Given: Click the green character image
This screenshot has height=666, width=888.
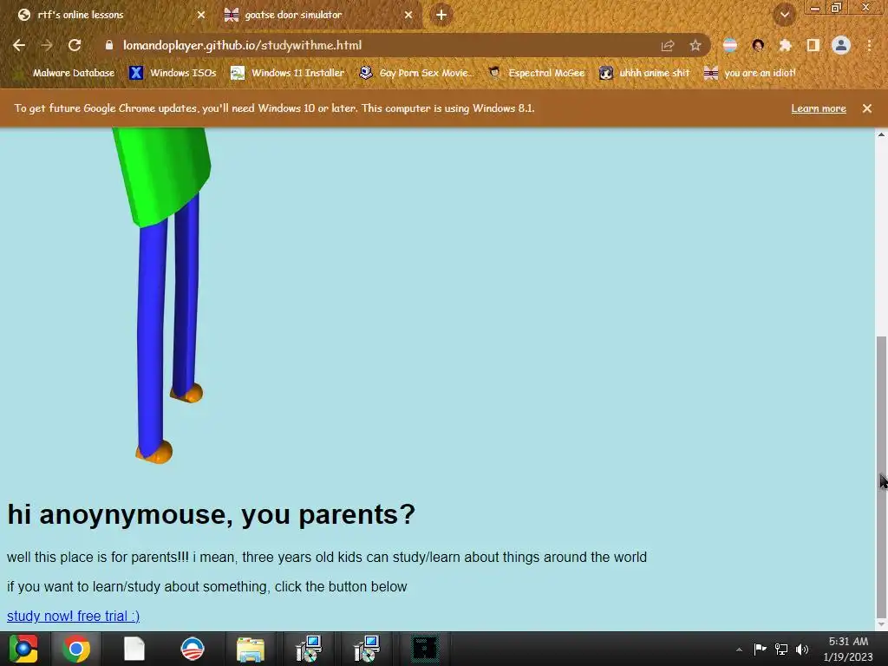Looking at the screenshot, I should pyautogui.click(x=161, y=295).
